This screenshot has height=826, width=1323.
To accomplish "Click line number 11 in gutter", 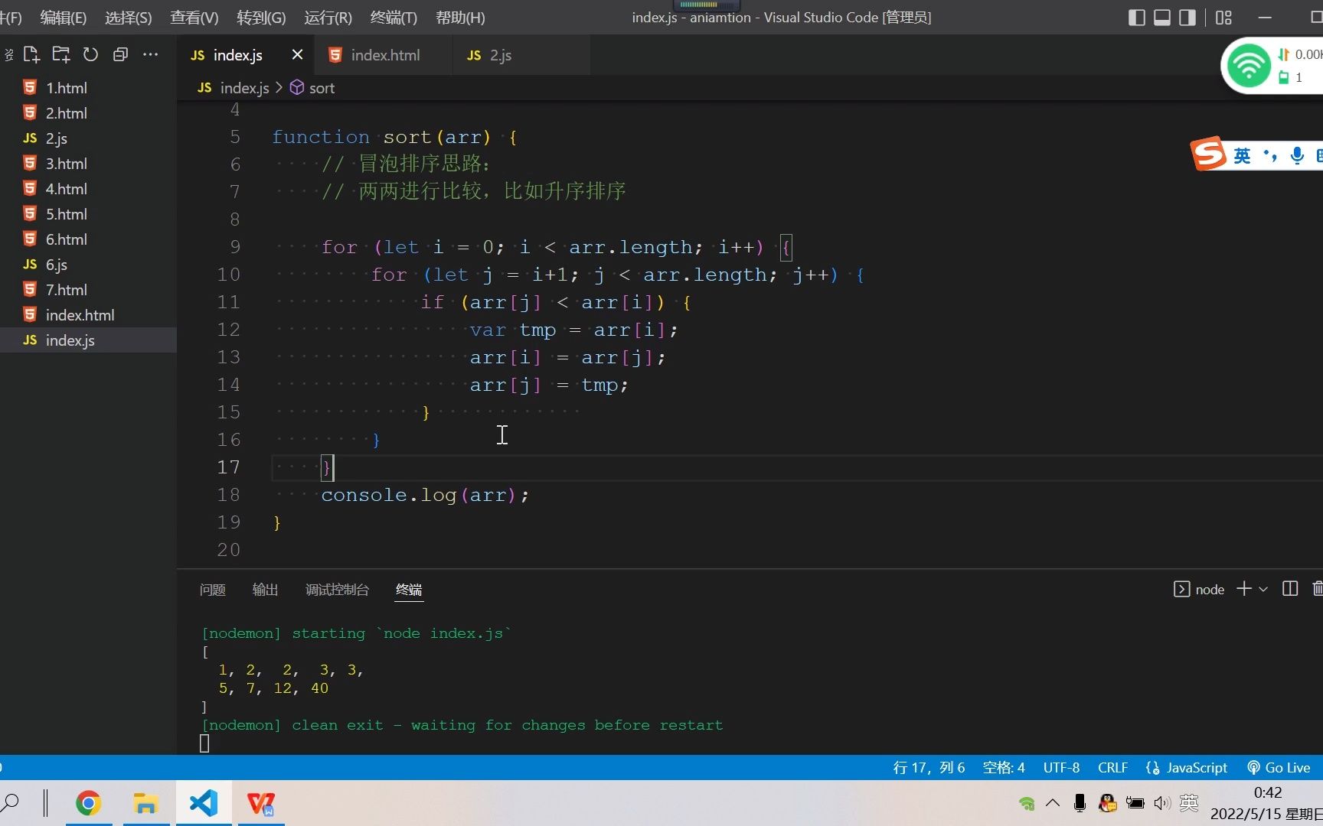I will (x=228, y=302).
